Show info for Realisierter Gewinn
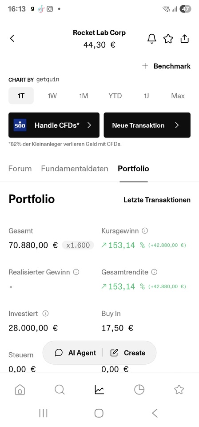The width and height of the screenshot is (199, 427). [x=76, y=272]
